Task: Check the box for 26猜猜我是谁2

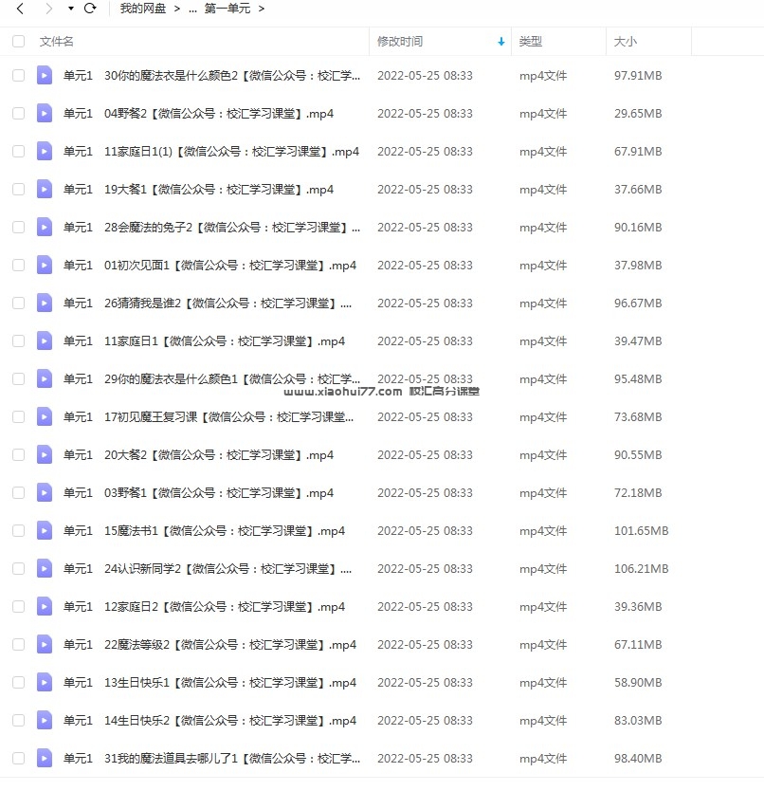Action: point(19,304)
